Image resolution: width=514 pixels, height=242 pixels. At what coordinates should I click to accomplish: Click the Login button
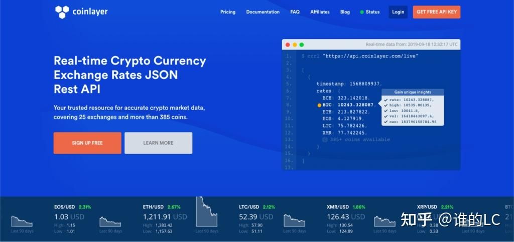pyautogui.click(x=398, y=12)
